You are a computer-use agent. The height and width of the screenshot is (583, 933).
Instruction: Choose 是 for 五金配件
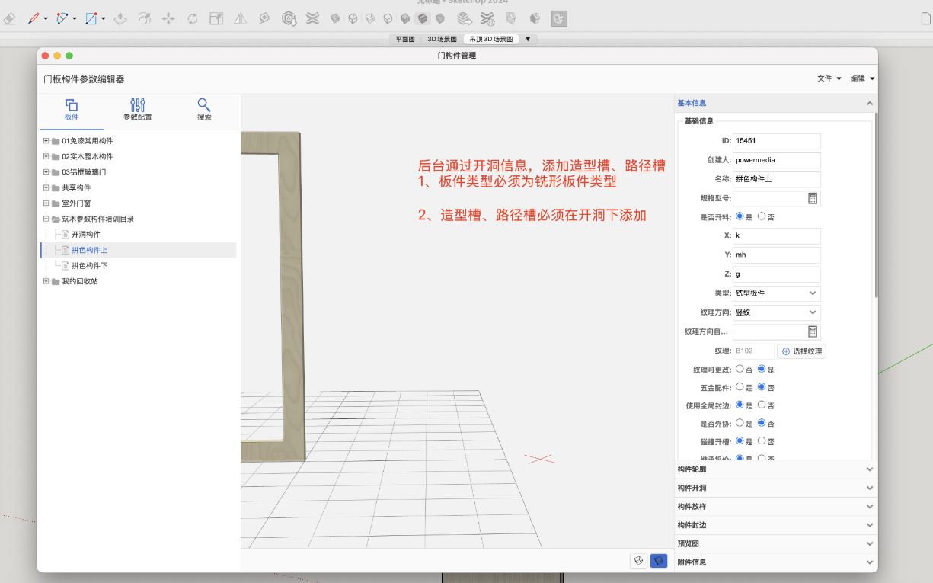740,387
